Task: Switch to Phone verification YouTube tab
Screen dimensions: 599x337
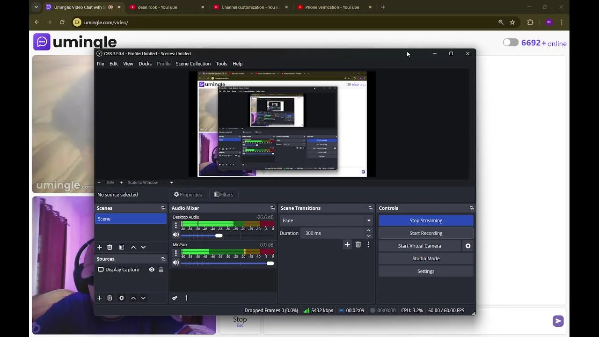Action: [334, 7]
